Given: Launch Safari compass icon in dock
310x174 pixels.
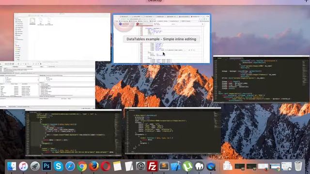Looking at the screenshot, I should tap(70, 166).
